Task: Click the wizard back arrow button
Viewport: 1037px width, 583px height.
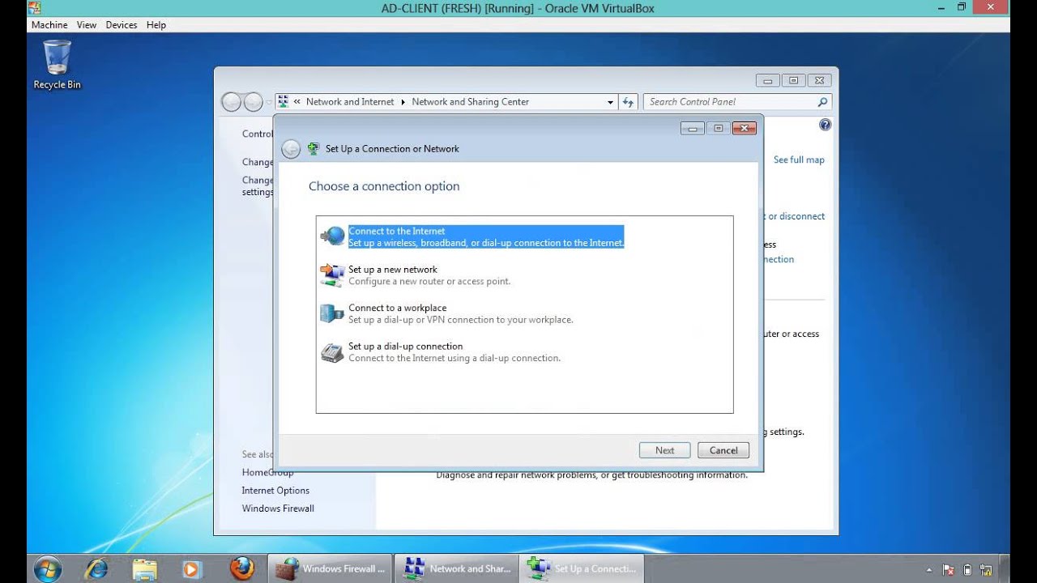Action: [291, 149]
